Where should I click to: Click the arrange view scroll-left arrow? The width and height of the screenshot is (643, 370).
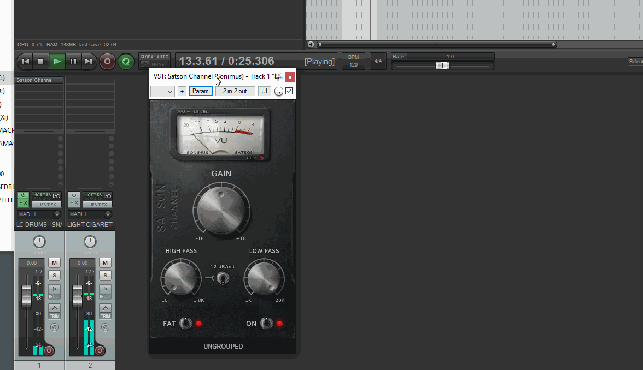[x=311, y=44]
